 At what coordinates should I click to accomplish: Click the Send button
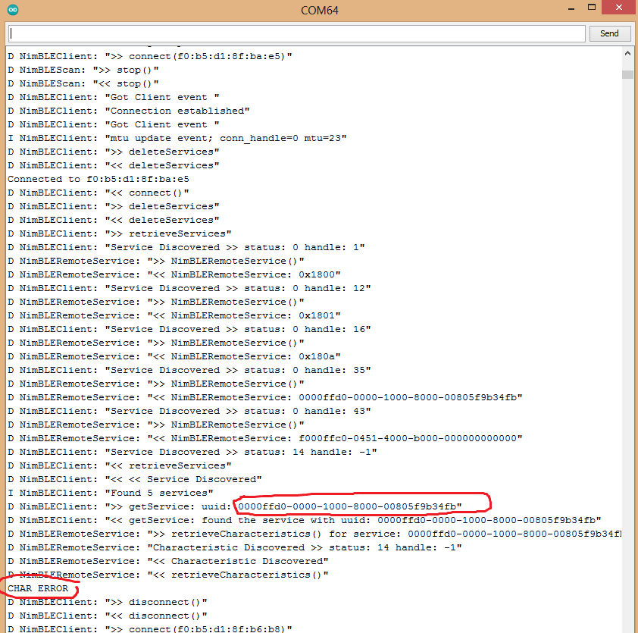click(609, 33)
